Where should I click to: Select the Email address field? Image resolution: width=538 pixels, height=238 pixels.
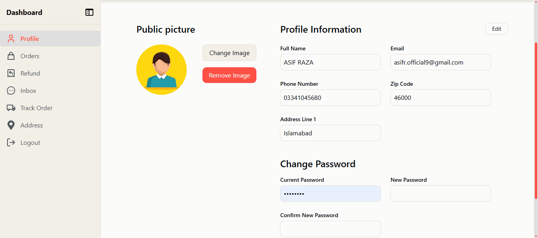(440, 62)
